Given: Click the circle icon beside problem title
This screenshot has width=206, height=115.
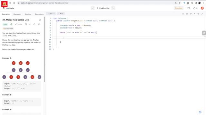Looking at the screenshot, I should pos(40,20).
